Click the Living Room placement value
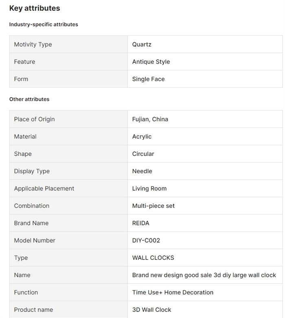 coord(149,189)
